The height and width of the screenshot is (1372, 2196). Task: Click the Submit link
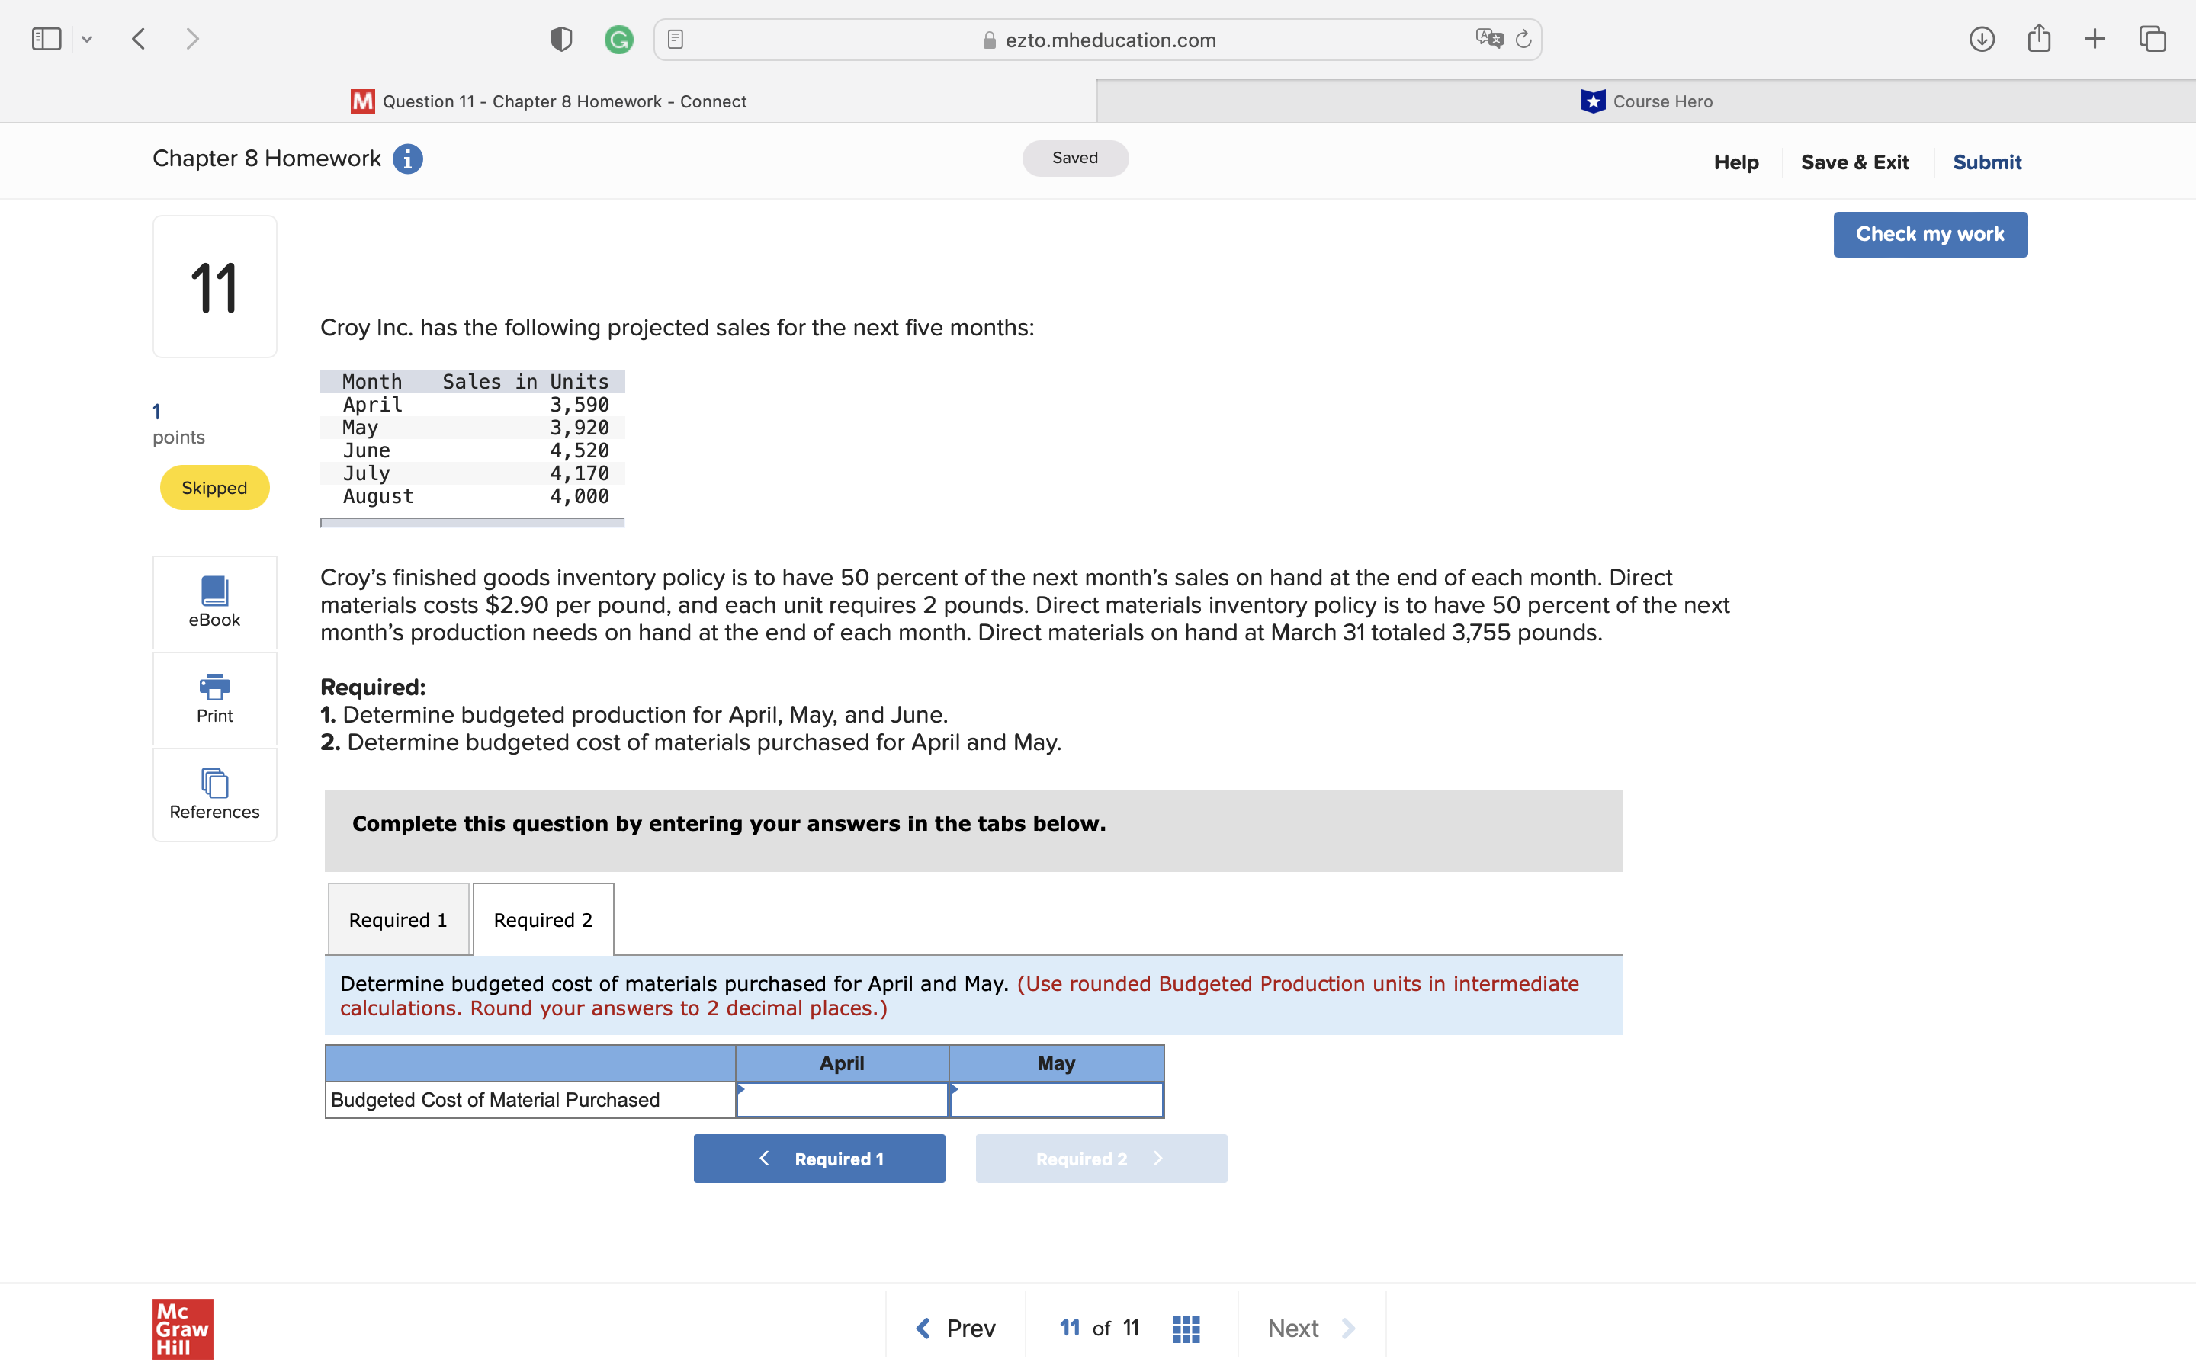click(x=1986, y=162)
